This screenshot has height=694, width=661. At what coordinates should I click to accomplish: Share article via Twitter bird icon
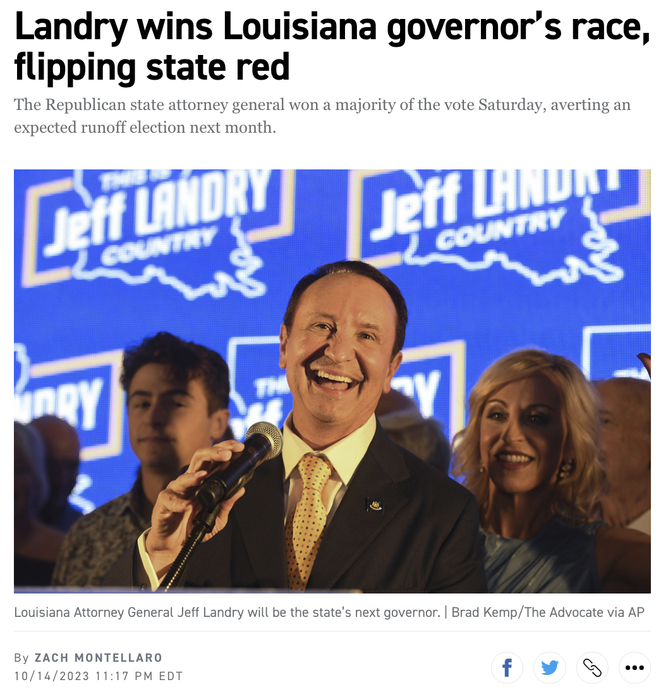[550, 667]
